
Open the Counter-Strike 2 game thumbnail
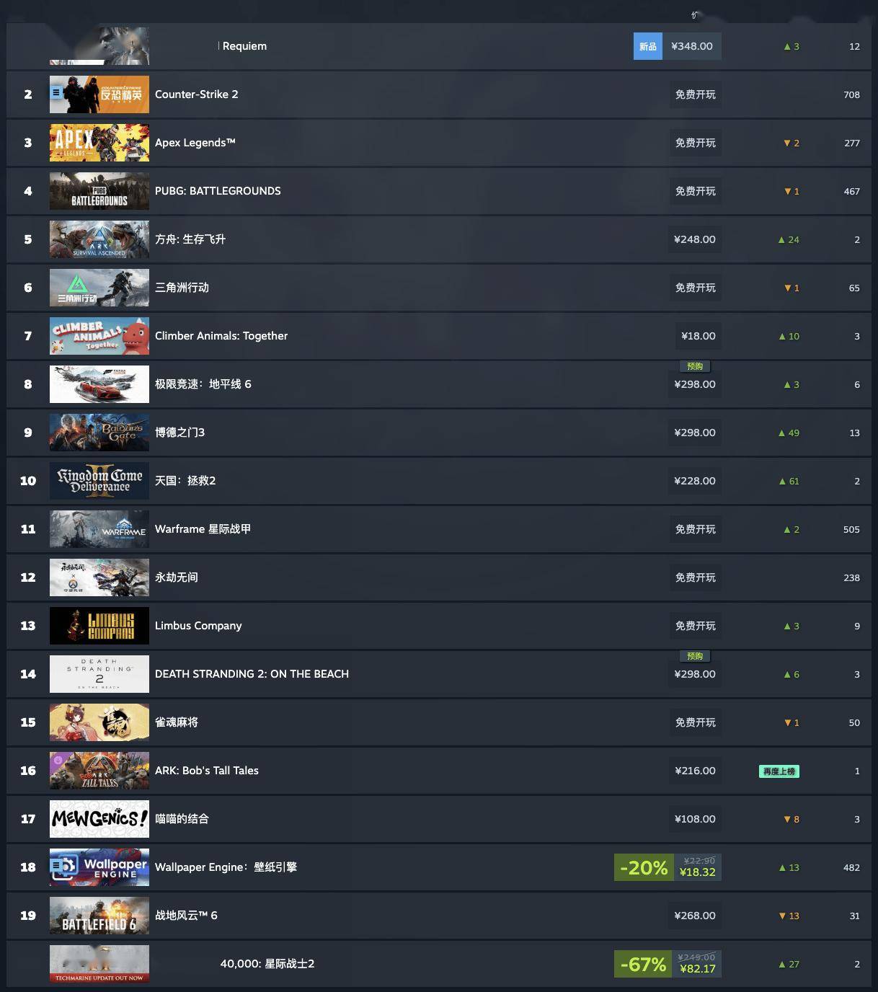pos(99,94)
